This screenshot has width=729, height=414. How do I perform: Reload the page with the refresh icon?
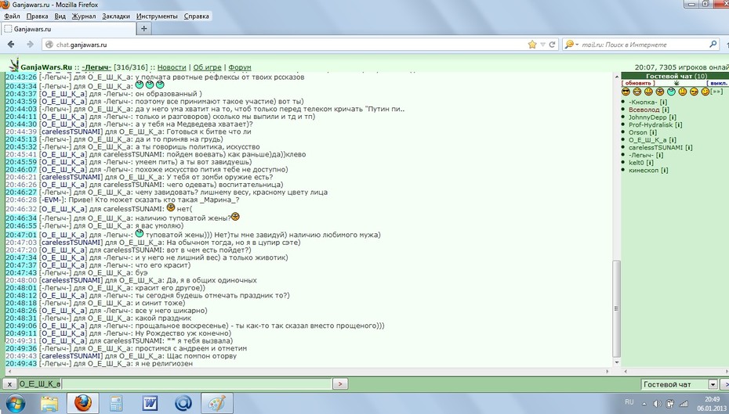553,45
